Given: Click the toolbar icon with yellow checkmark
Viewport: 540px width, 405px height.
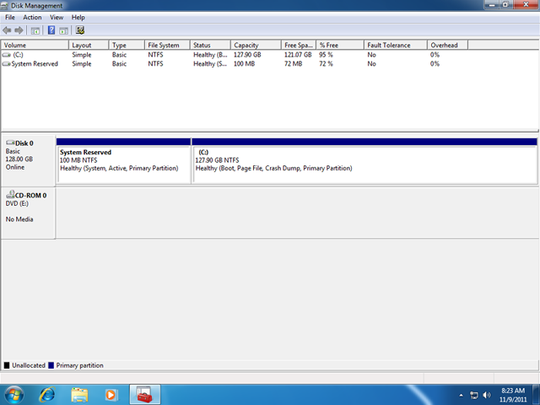Looking at the screenshot, I should pyautogui.click(x=80, y=30).
